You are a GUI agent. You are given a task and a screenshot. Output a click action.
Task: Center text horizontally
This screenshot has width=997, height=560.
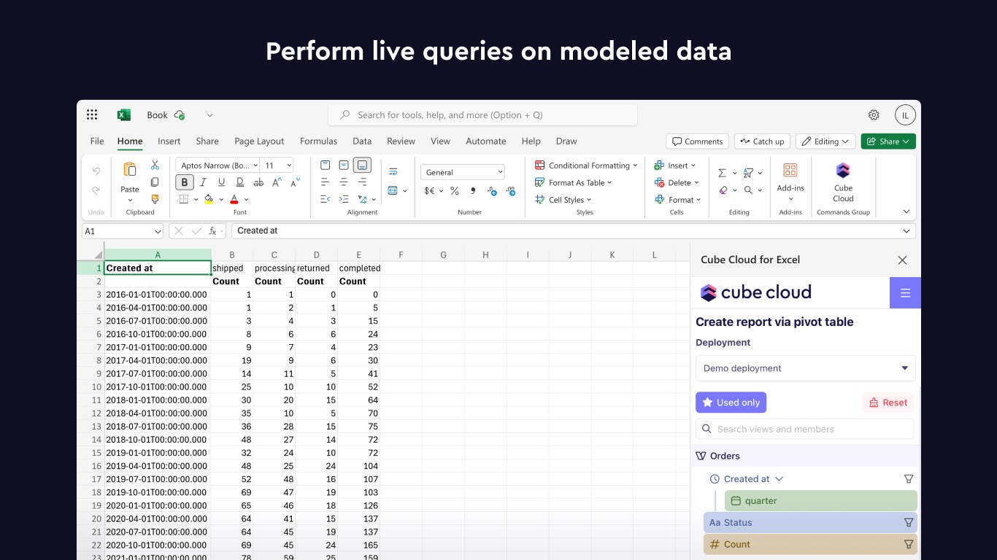[x=344, y=182]
